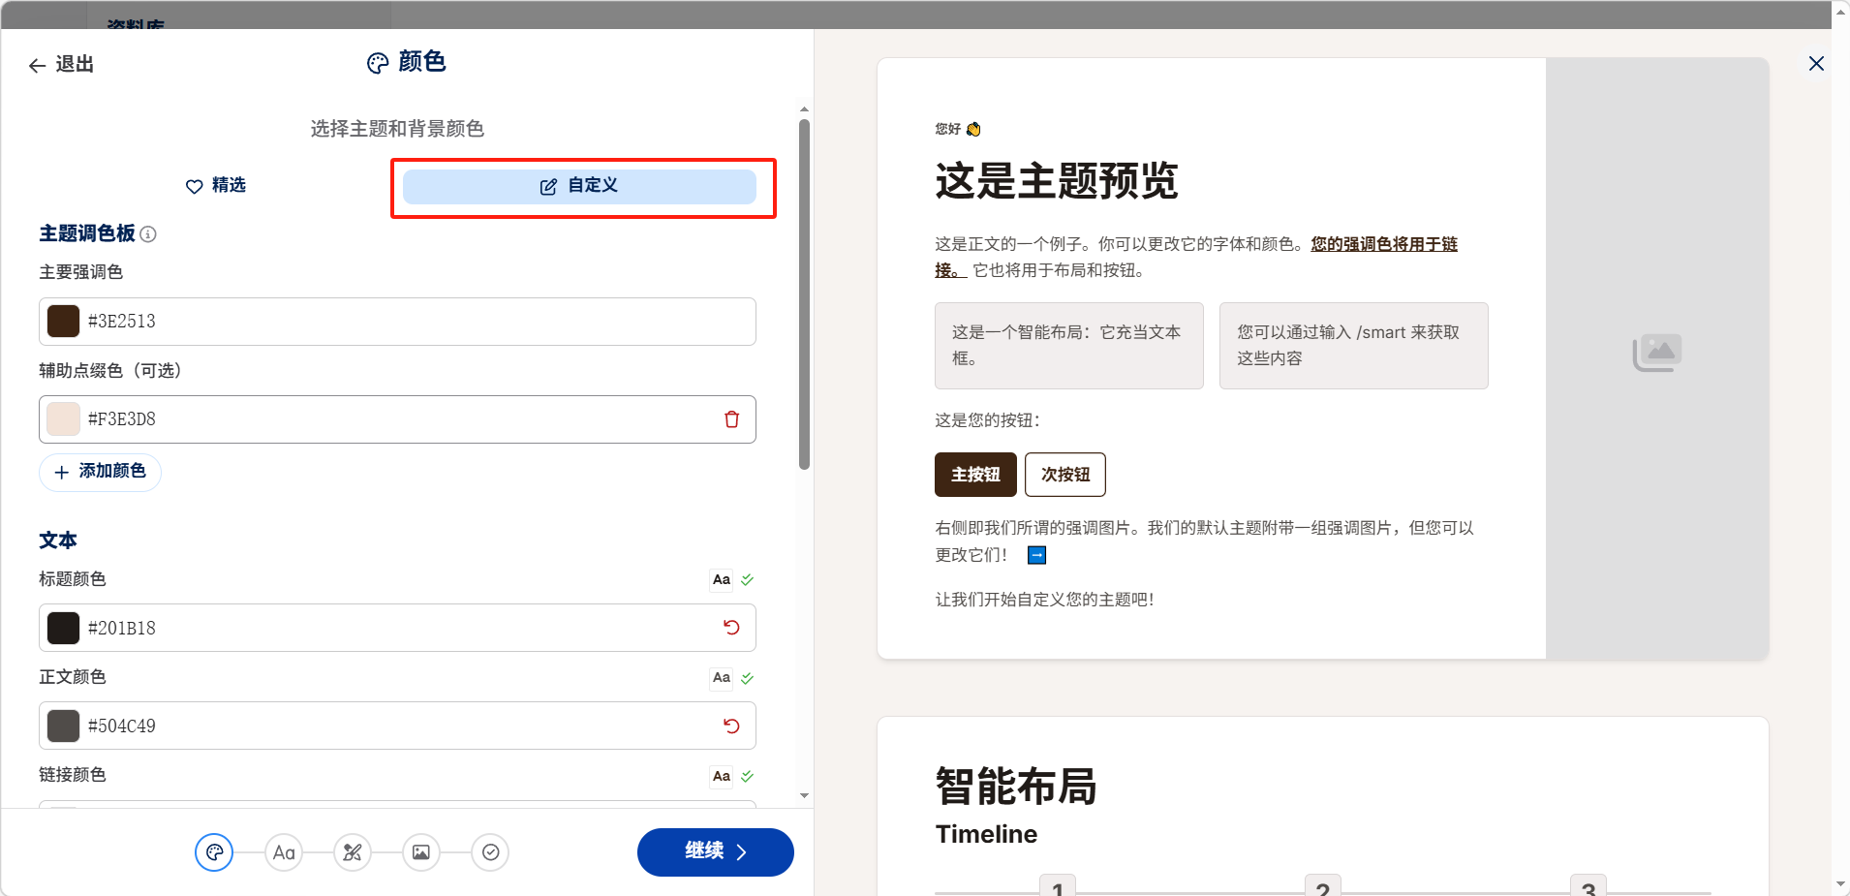Open the design tools step icon
The height and width of the screenshot is (896, 1850).
353,852
